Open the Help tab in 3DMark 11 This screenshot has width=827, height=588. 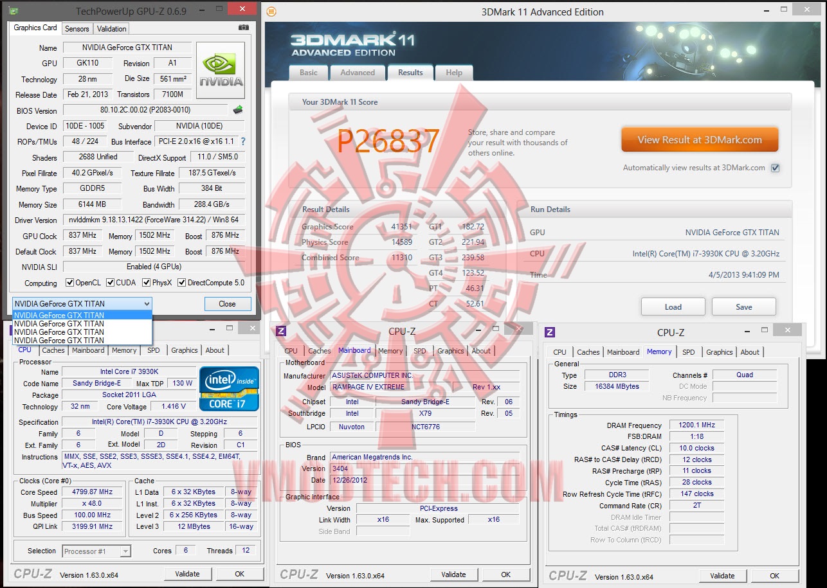pyautogui.click(x=454, y=73)
